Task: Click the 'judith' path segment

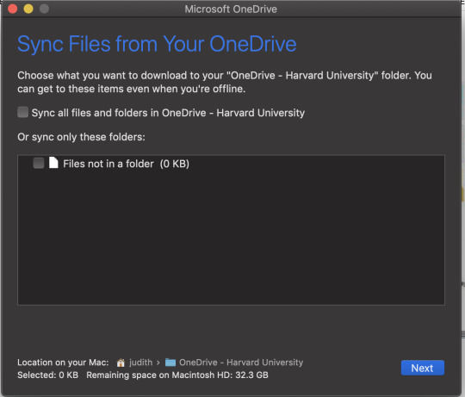Action: pyautogui.click(x=140, y=363)
